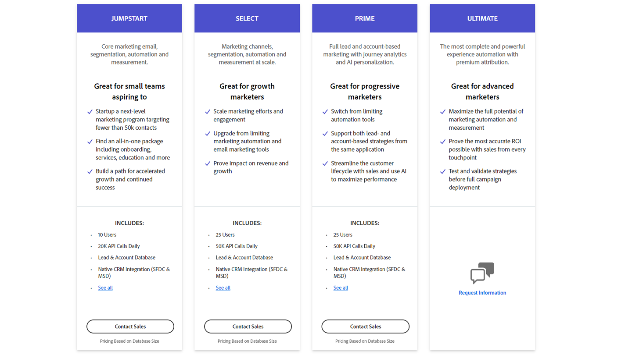The image size is (632, 355).
Task: Click the checkmark next to 'Prove impact on revenue'
Action: pyautogui.click(x=208, y=163)
